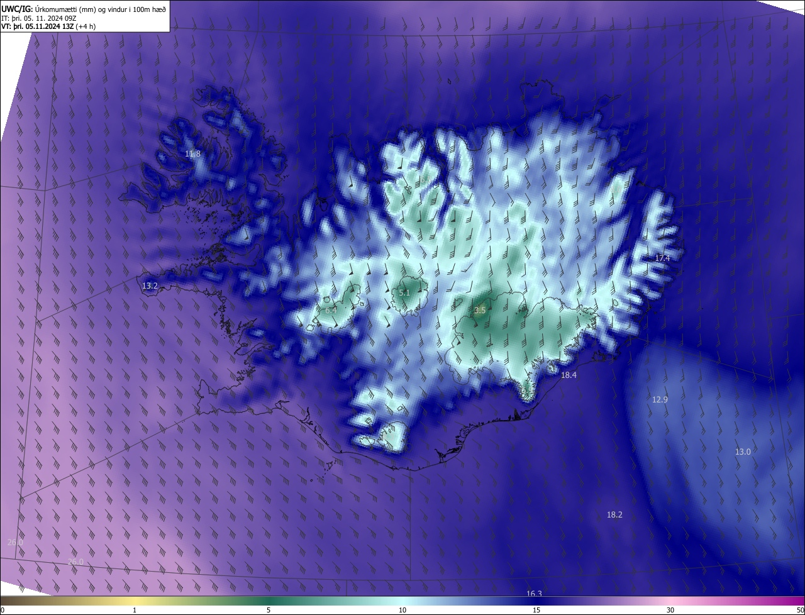Click the 5 tick on the color scale
The height and width of the screenshot is (615, 805).
pyautogui.click(x=269, y=610)
